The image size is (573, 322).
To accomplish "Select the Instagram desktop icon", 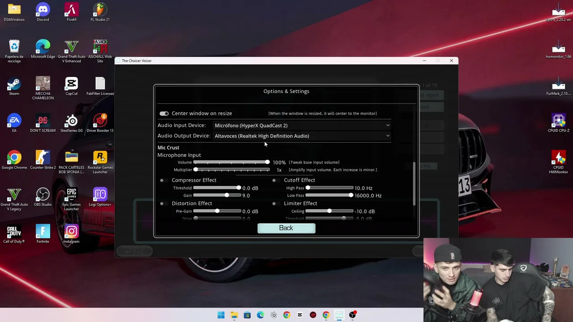I will tap(72, 234).
